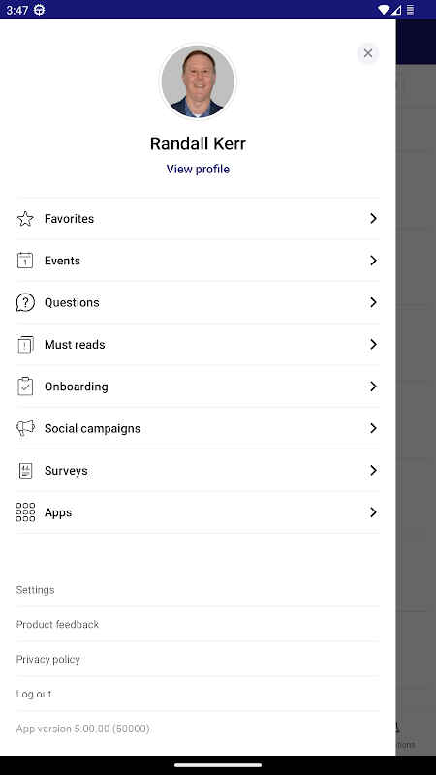Viewport: 436px width, 775px height.
Task: Tap the Favorites star icon
Action: [x=25, y=219]
